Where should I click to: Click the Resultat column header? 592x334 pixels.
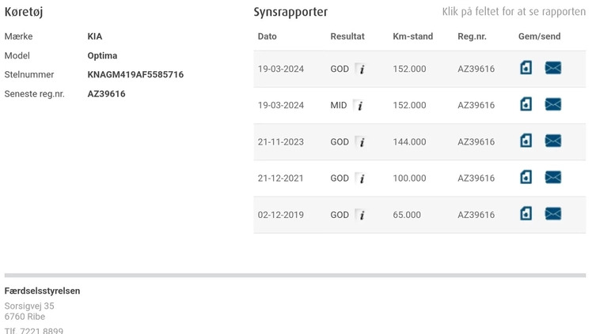pyautogui.click(x=347, y=36)
